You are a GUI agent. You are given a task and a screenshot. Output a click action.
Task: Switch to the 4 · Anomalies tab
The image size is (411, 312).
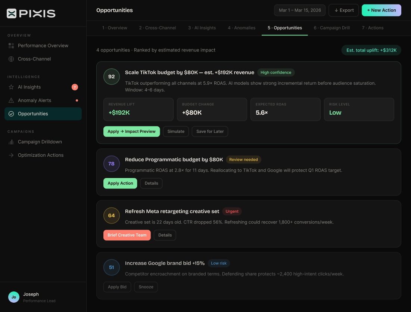click(242, 28)
